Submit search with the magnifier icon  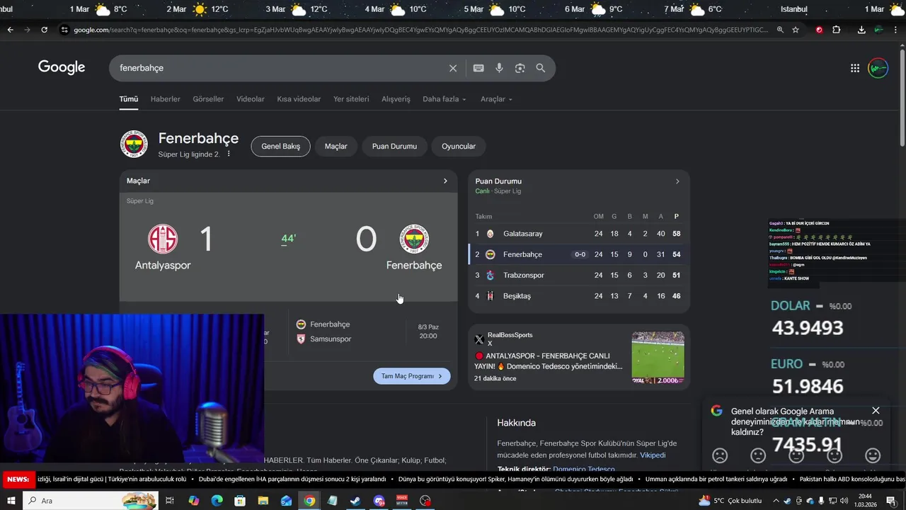(541, 68)
